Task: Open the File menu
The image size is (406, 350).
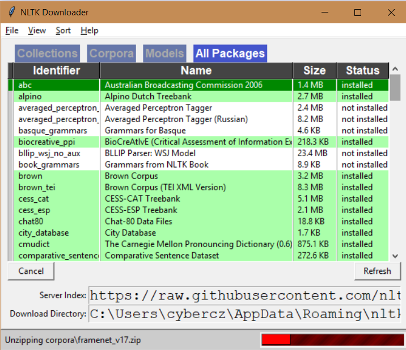Action: coord(12,30)
